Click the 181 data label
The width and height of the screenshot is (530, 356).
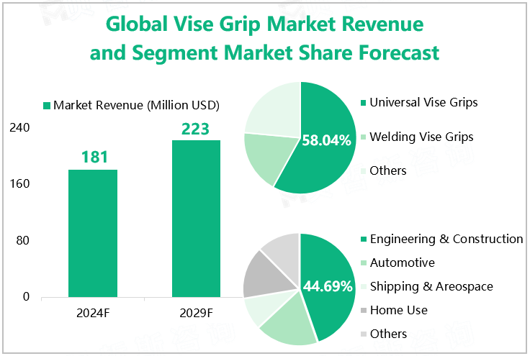point(94,157)
